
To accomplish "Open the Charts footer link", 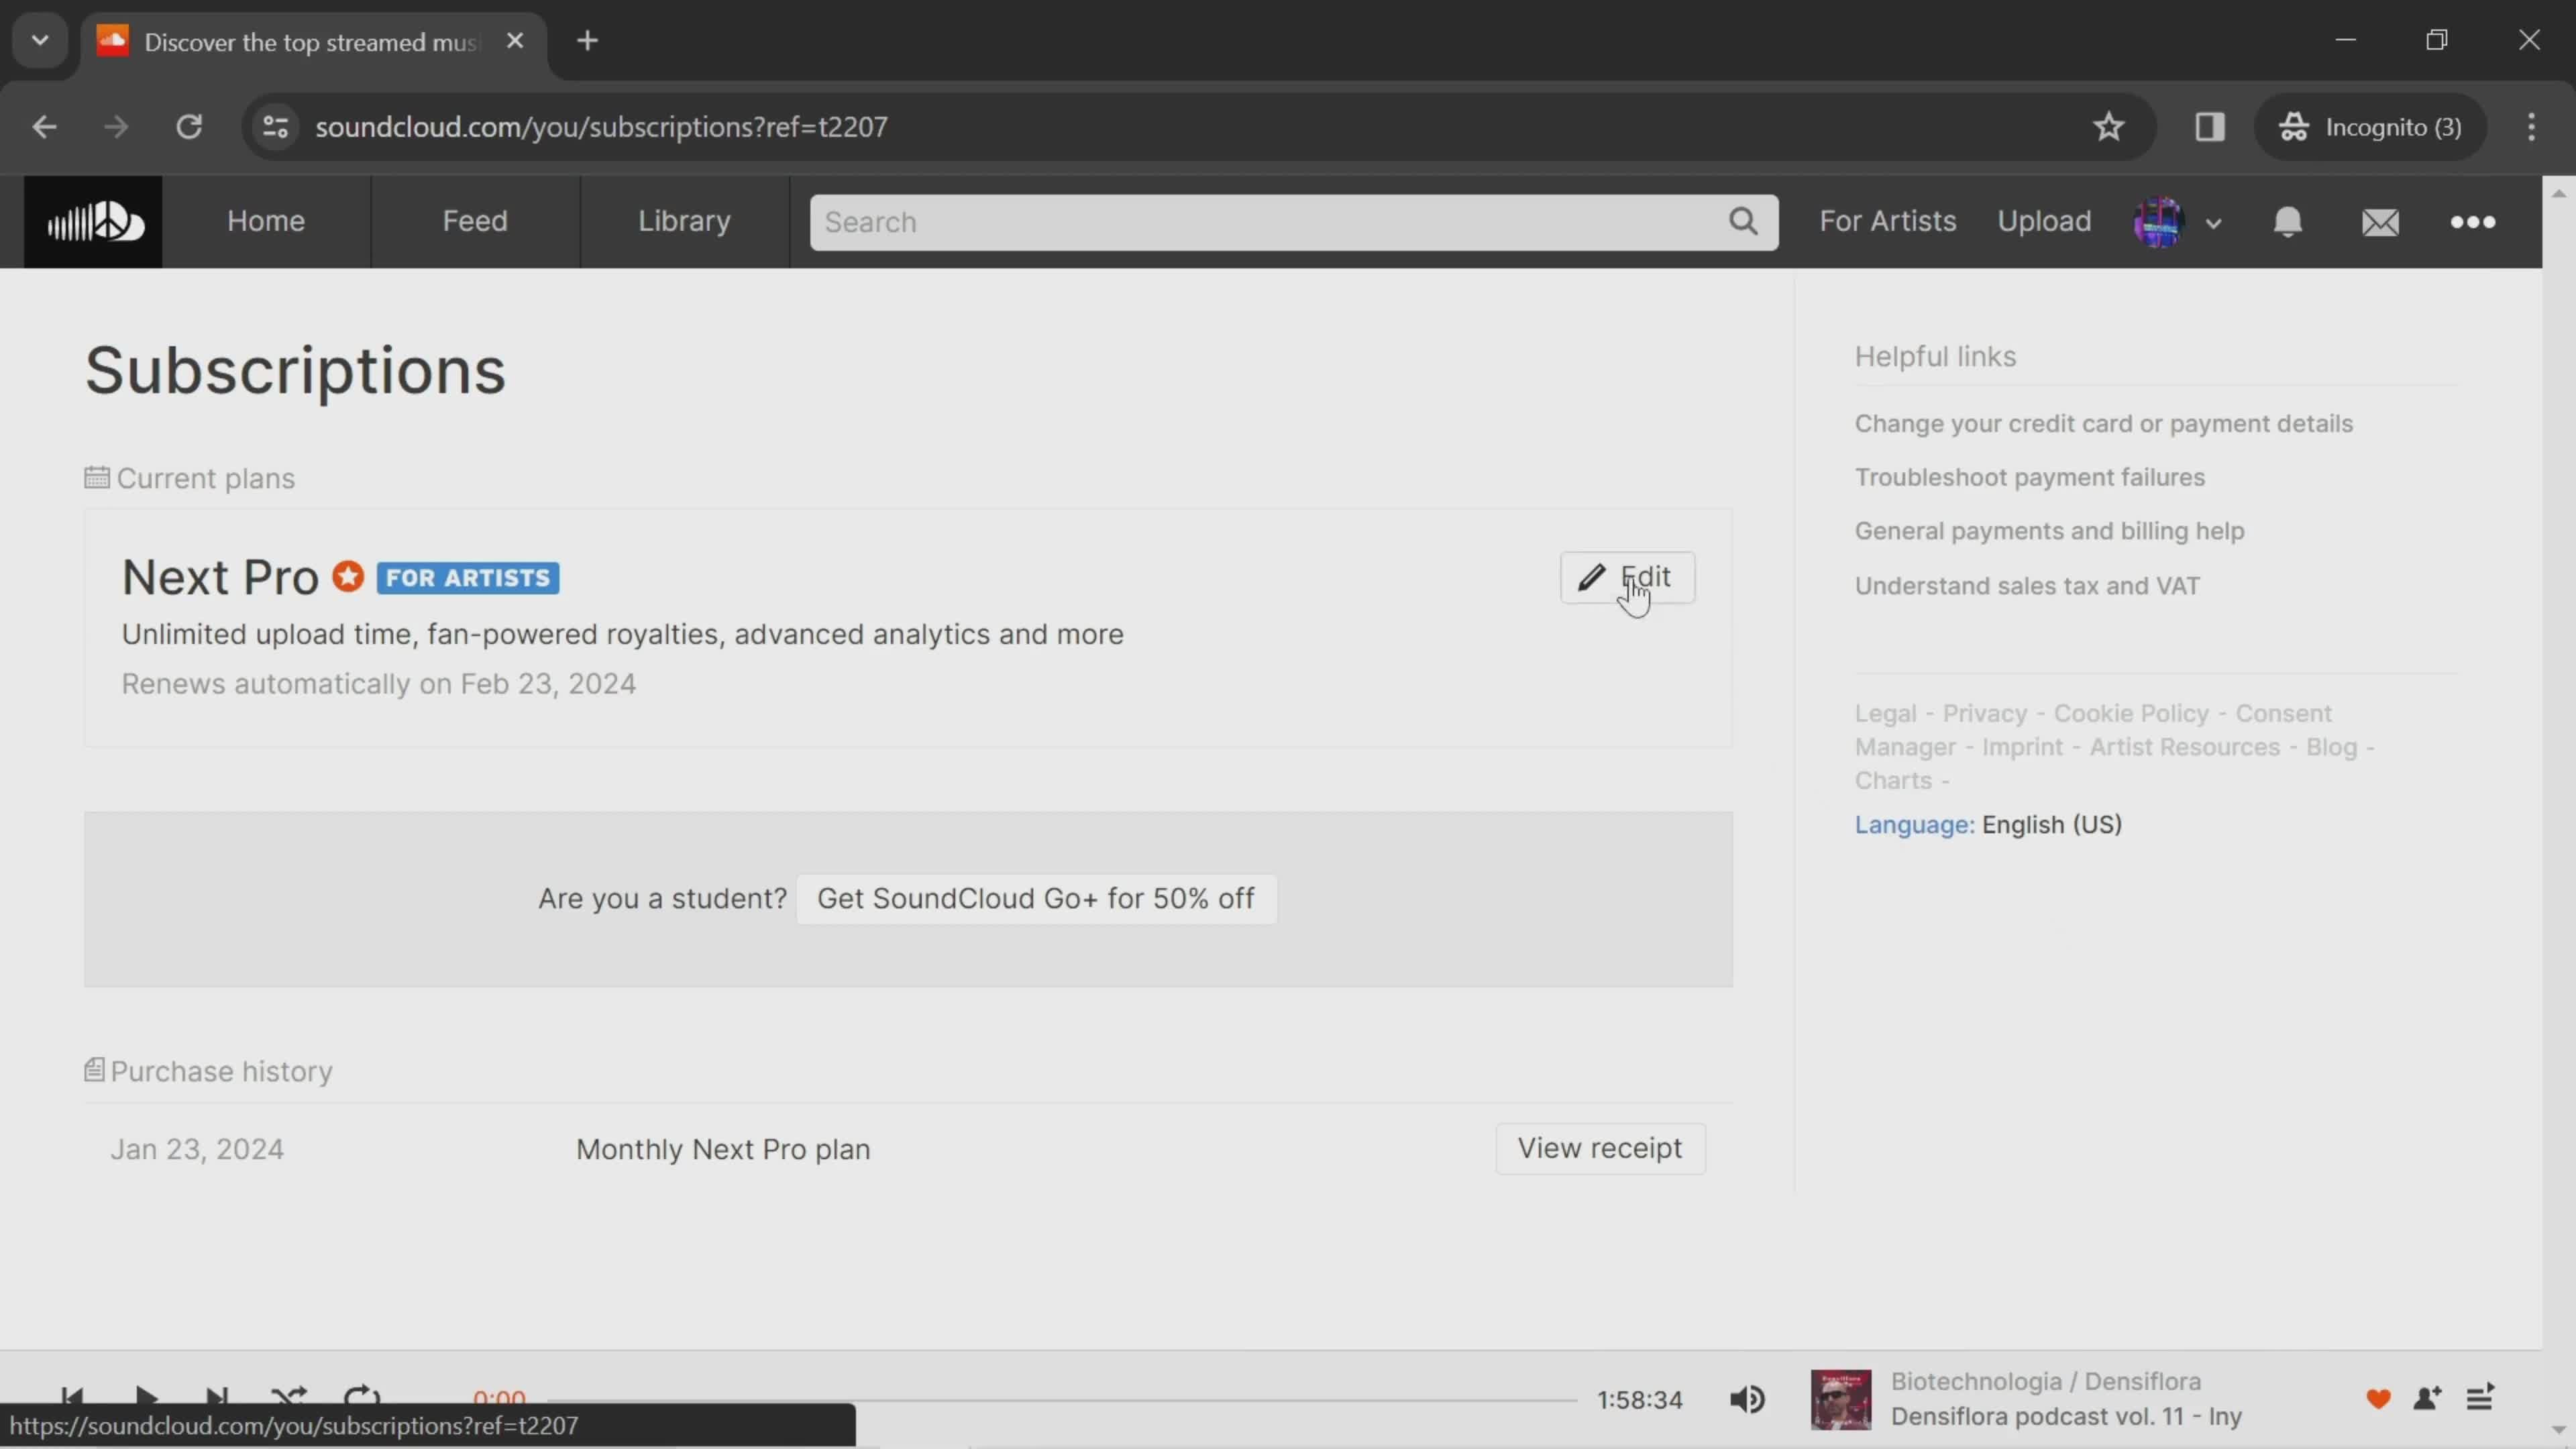I will (x=1893, y=780).
